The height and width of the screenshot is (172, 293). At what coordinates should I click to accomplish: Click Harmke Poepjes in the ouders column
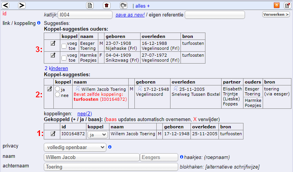pos(253,103)
